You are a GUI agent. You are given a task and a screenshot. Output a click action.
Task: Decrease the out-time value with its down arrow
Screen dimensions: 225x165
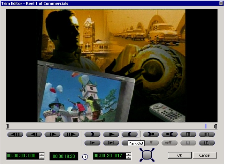(128, 158)
